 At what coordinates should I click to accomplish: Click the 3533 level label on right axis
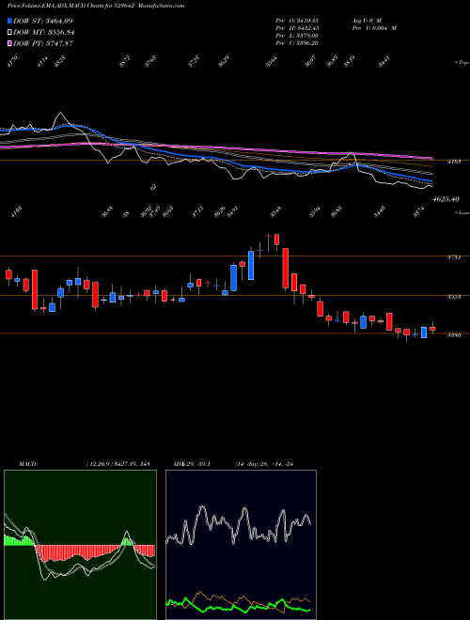(x=454, y=297)
